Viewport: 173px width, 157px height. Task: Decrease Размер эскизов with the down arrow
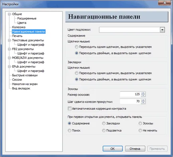click(143, 95)
